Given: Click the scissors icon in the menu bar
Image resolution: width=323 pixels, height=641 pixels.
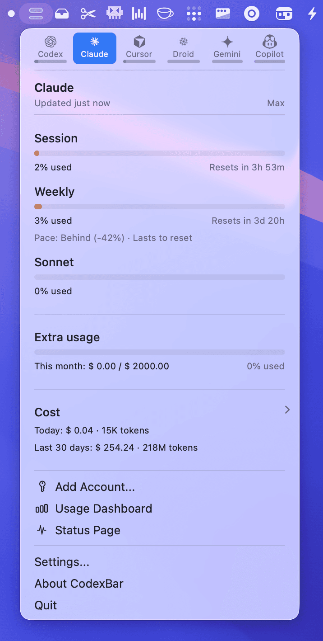Looking at the screenshot, I should coord(88,13).
